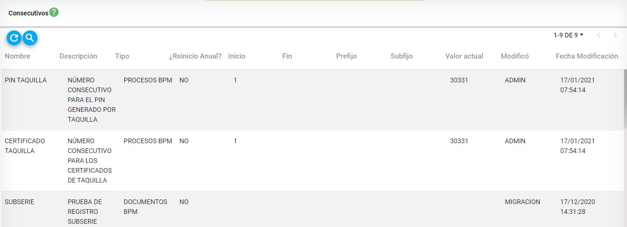This screenshot has height=227, width=627.
Task: Sort by the Tipo column header
Action: (x=122, y=56)
